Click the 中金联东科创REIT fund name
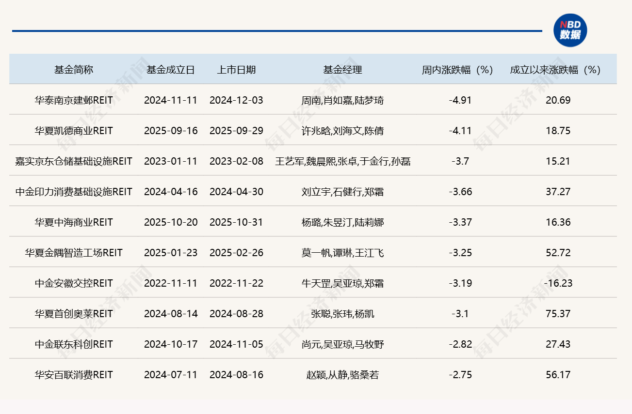Image resolution: width=632 pixels, height=414 pixels. [x=74, y=344]
